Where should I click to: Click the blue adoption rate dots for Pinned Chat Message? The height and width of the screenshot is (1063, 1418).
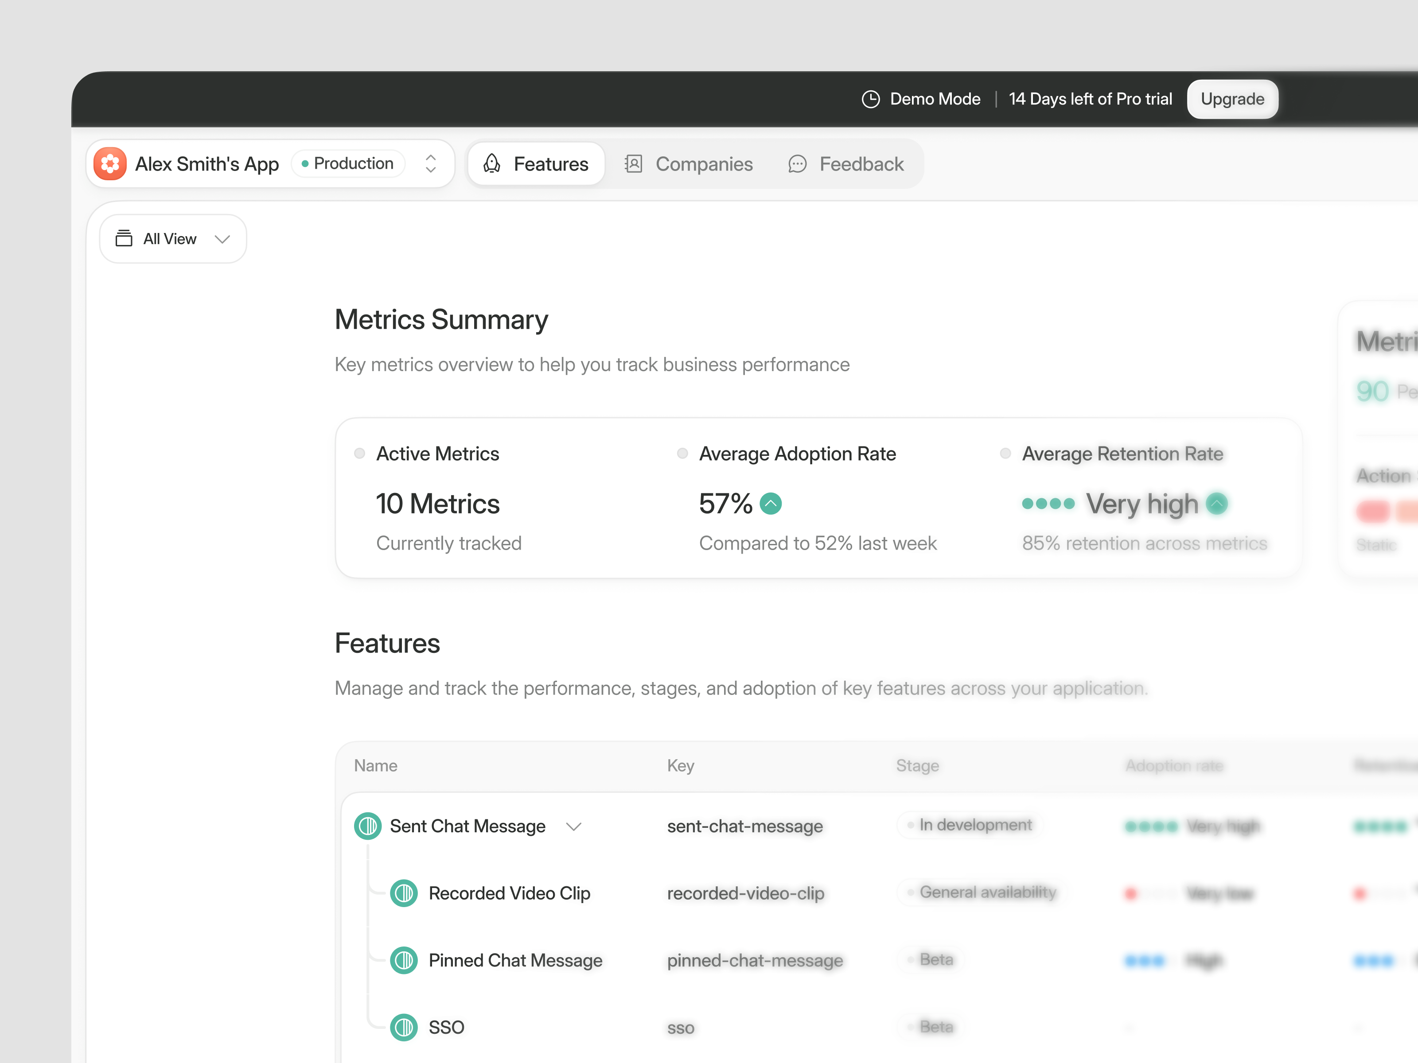1145,961
